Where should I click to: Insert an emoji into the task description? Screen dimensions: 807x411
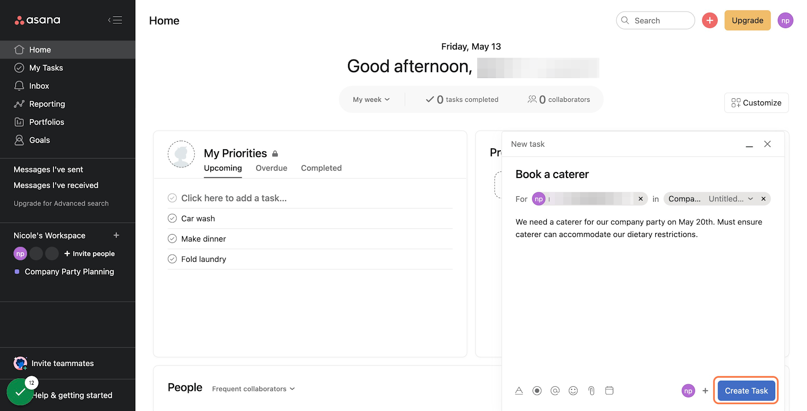pyautogui.click(x=573, y=390)
